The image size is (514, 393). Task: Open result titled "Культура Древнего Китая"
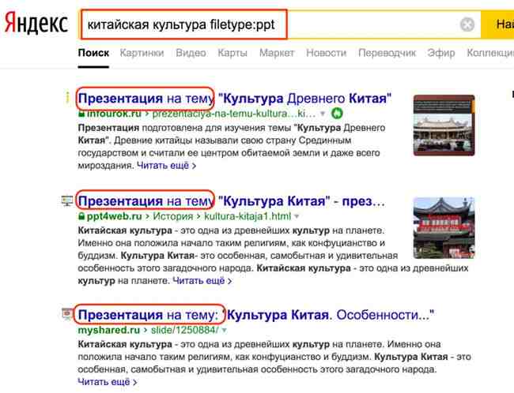(x=235, y=98)
